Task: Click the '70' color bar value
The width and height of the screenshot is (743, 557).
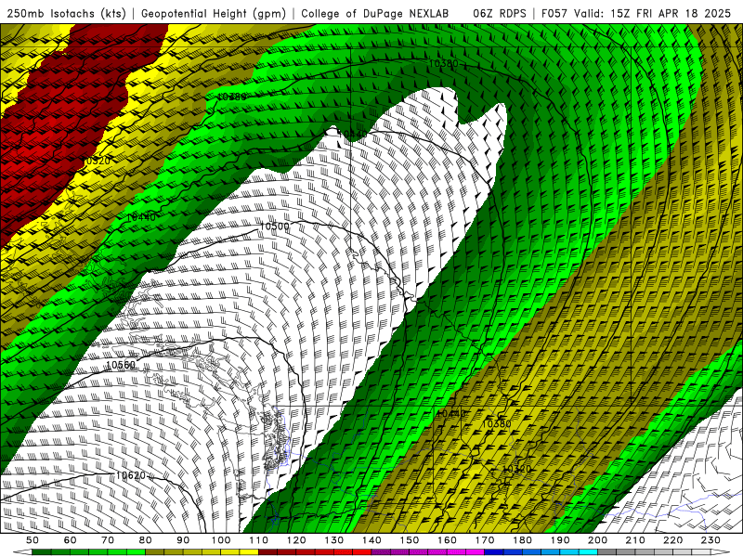Action: tap(108, 540)
